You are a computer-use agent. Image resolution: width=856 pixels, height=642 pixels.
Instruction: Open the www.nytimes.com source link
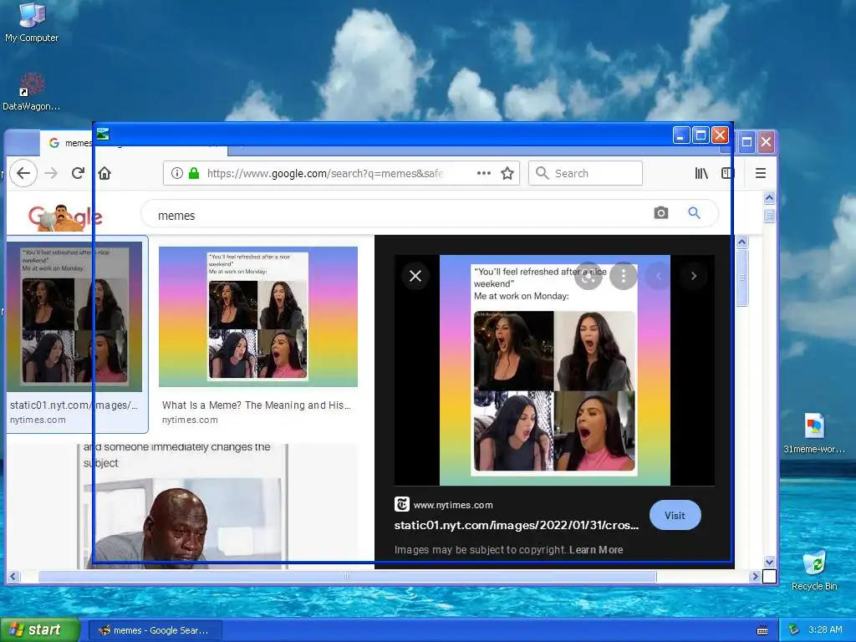coord(453,505)
